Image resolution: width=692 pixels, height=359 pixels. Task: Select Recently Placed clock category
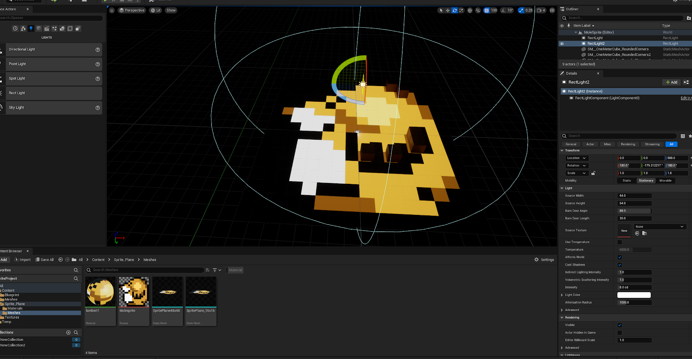15,29
